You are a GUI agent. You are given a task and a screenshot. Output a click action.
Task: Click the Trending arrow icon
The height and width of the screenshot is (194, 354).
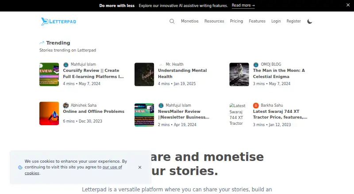point(42,42)
